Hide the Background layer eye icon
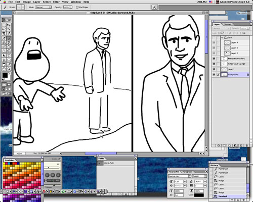The height and width of the screenshot is (202, 253). pyautogui.click(x=214, y=74)
